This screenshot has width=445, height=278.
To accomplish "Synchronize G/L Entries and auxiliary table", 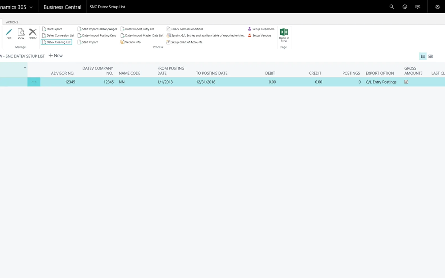I will pos(206,36).
